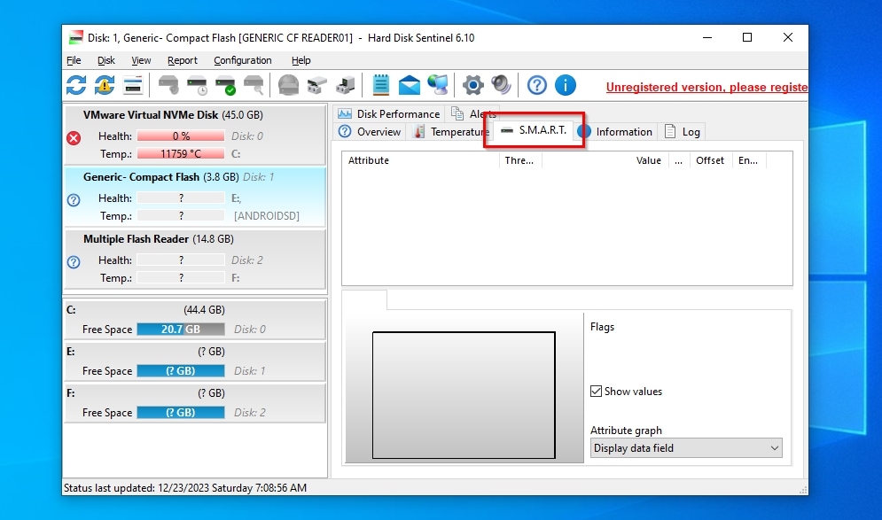Click the Hard Disk Sentinel title bar icon
882x520 pixels.
pos(76,38)
